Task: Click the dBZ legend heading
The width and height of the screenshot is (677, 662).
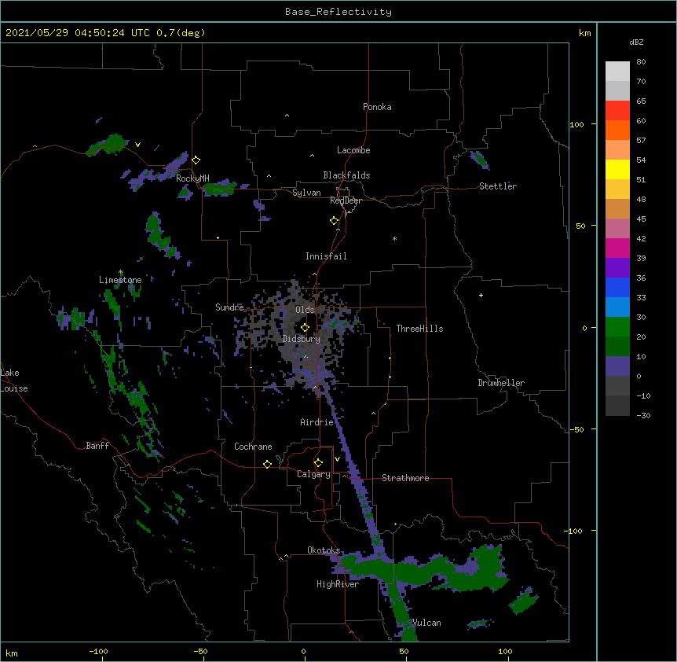Action: pos(636,42)
